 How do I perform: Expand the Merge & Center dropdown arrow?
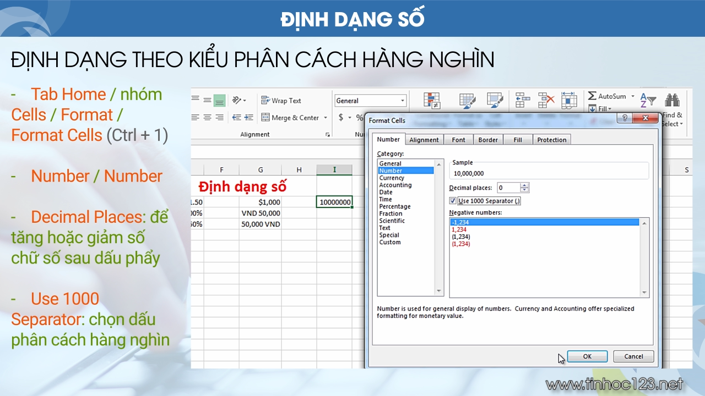[x=326, y=118]
